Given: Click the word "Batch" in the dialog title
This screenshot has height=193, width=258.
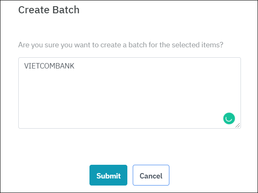Looking at the screenshot, I should 66,10.
